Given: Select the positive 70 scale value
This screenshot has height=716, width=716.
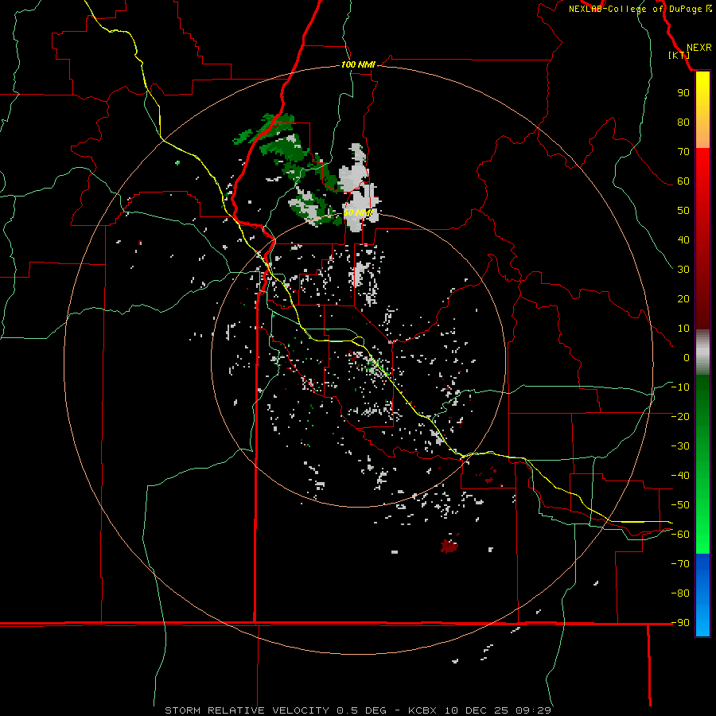Looking at the screenshot, I should pyautogui.click(x=683, y=152).
